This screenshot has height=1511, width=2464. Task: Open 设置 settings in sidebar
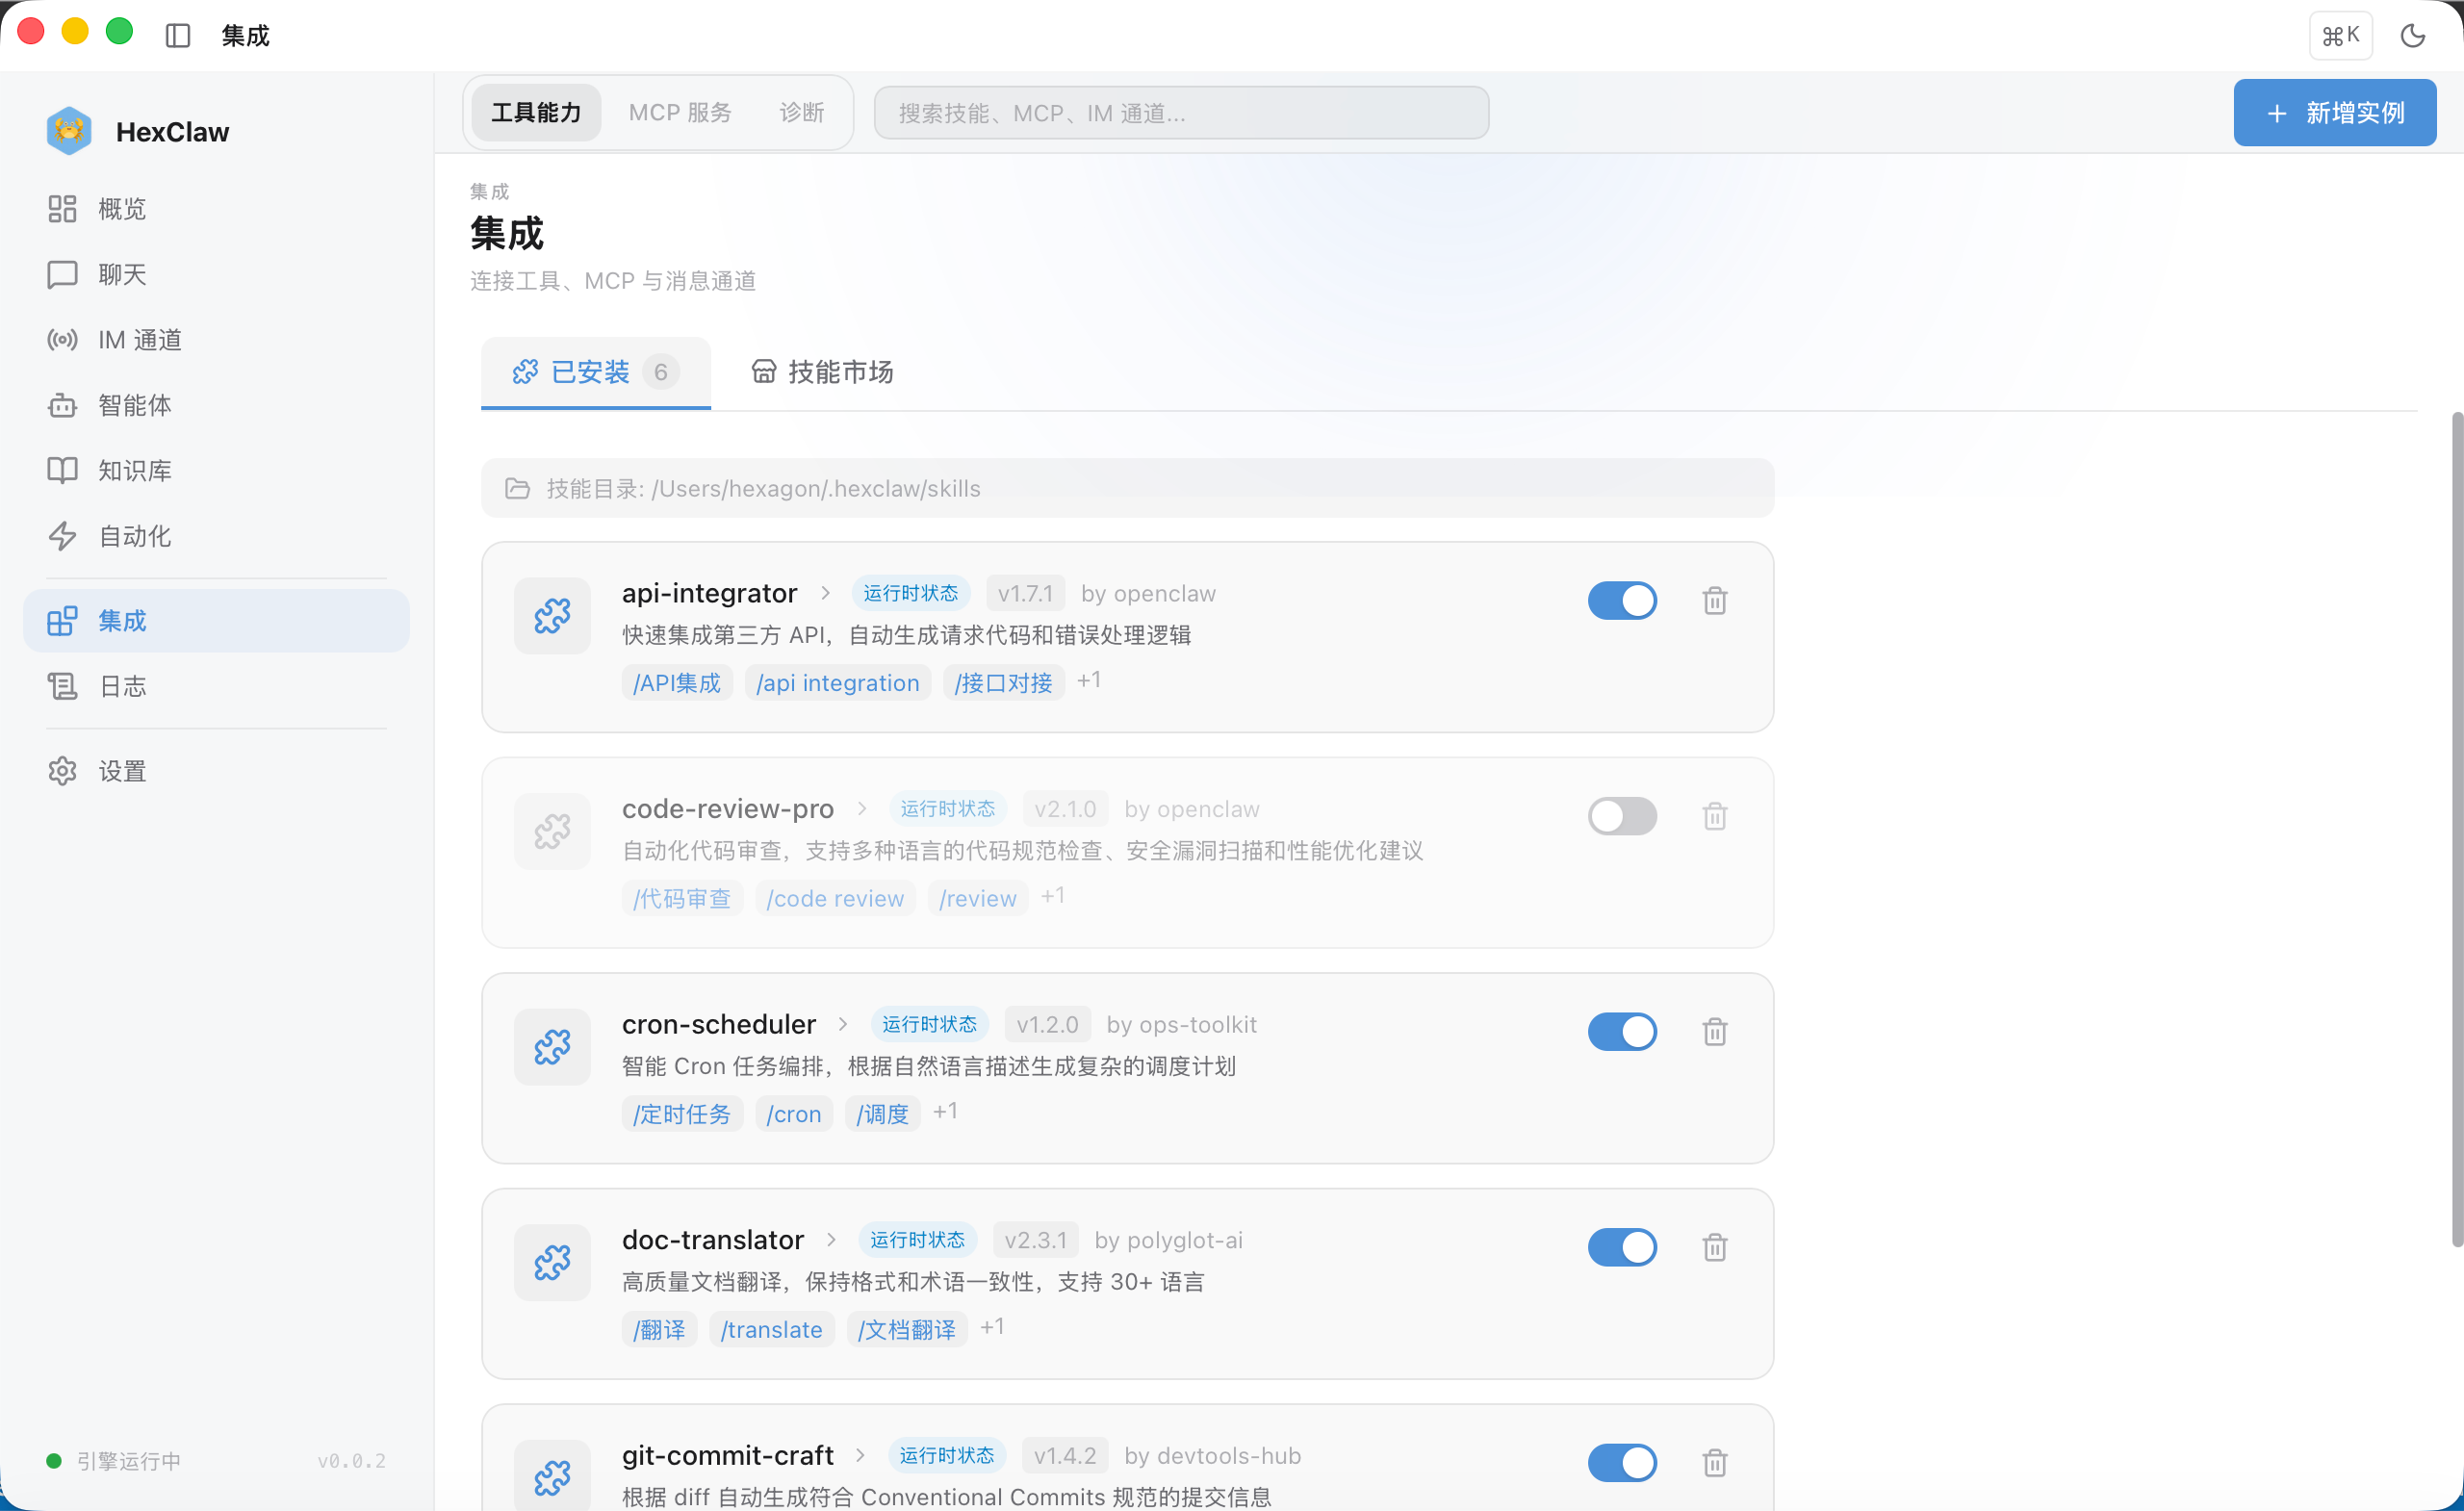pyautogui.click(x=216, y=771)
